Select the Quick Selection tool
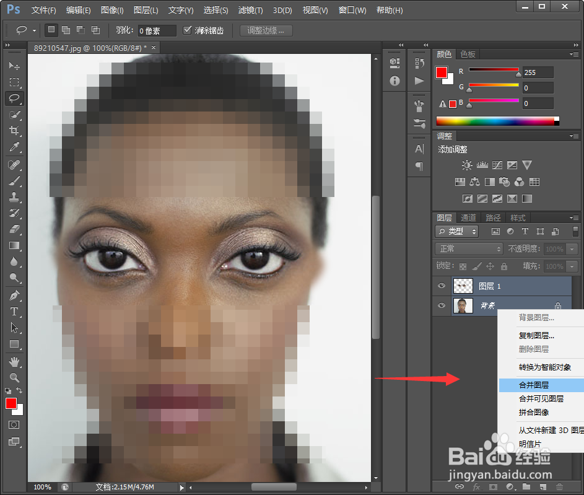This screenshot has height=495, width=584. [x=14, y=115]
